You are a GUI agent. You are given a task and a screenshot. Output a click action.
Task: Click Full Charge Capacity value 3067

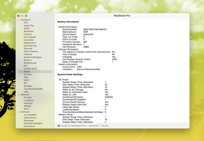(114, 59)
